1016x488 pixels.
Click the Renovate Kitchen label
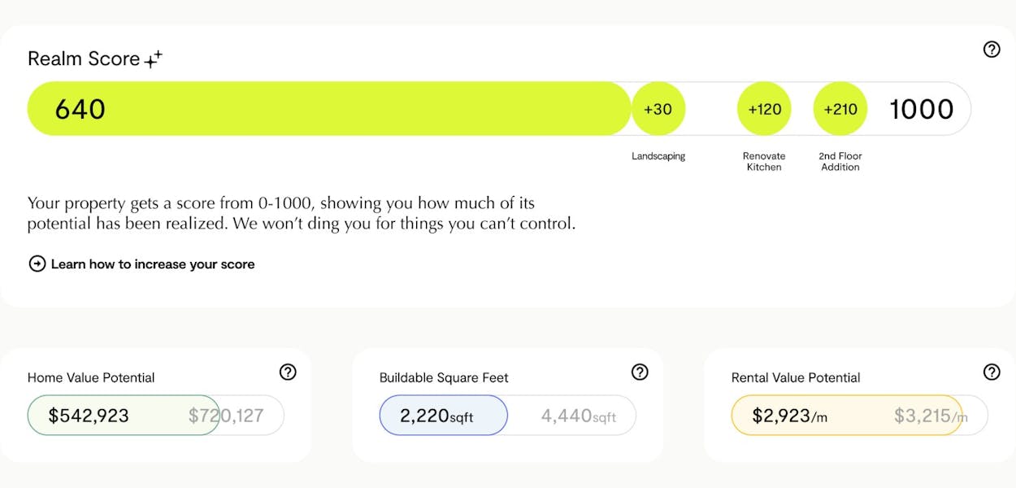click(x=764, y=161)
